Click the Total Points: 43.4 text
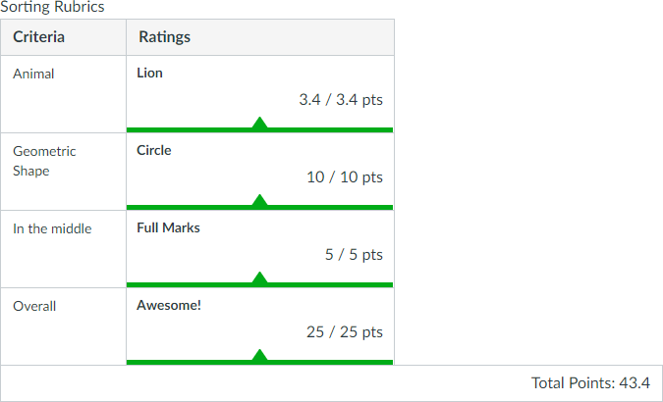Image resolution: width=663 pixels, height=402 pixels. click(x=590, y=383)
